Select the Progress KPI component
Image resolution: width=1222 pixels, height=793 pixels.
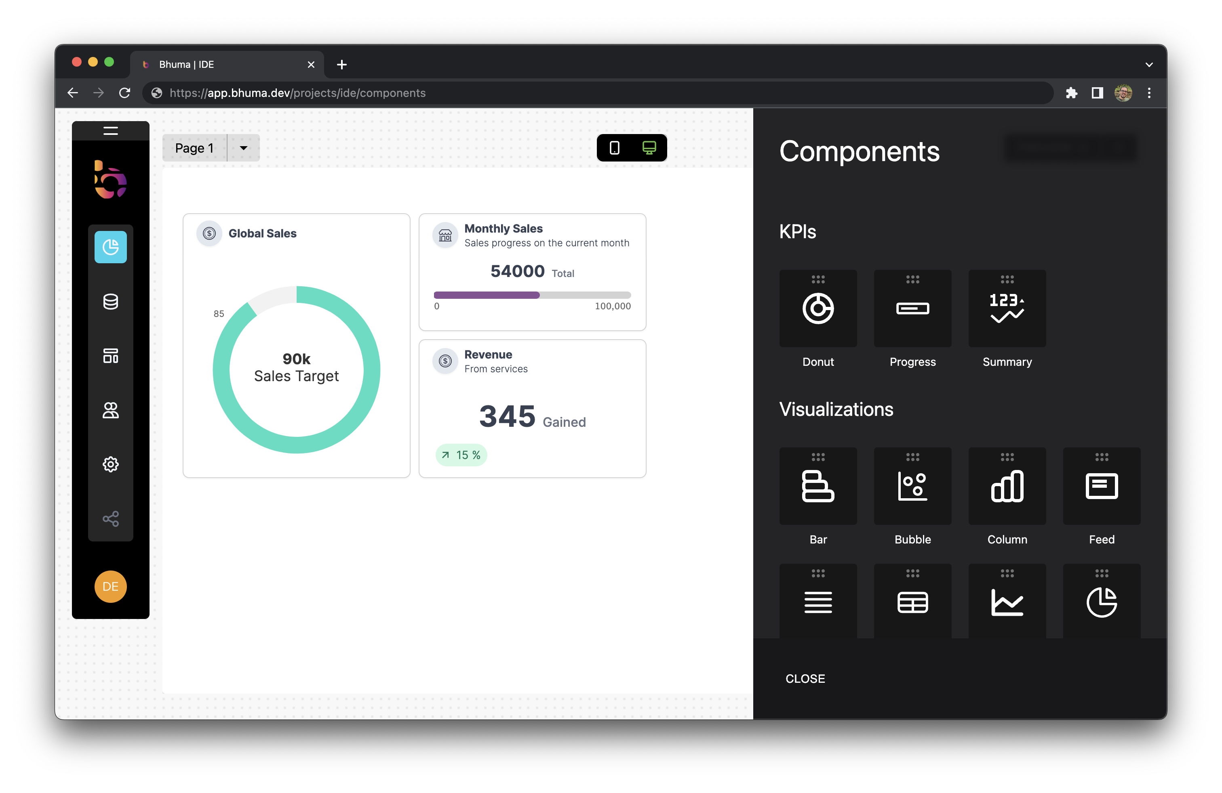click(x=912, y=308)
